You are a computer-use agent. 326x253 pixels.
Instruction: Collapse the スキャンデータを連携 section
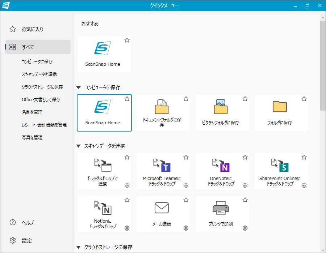click(x=79, y=146)
